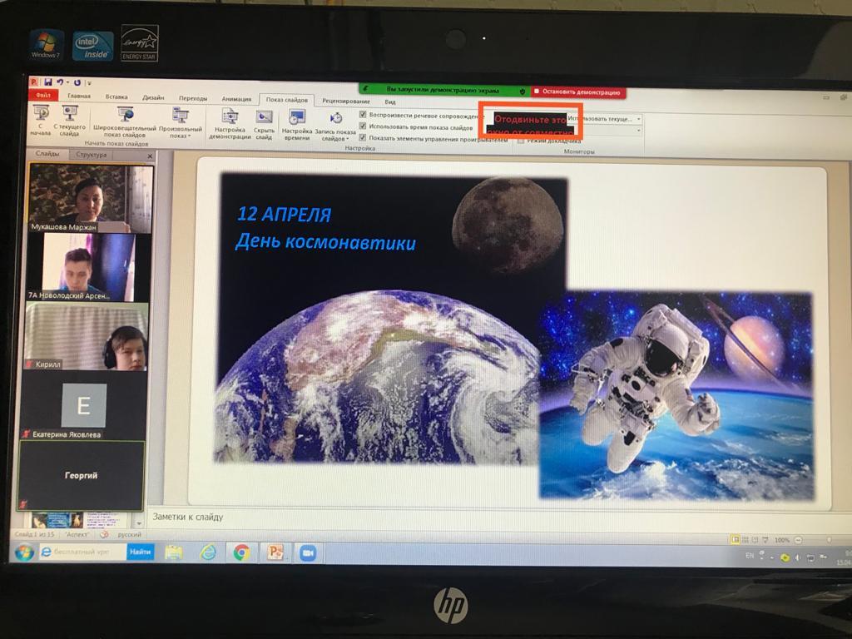Click the slide title text 12 АПРЕЛЯ
This screenshot has height=639, width=852.
[285, 214]
